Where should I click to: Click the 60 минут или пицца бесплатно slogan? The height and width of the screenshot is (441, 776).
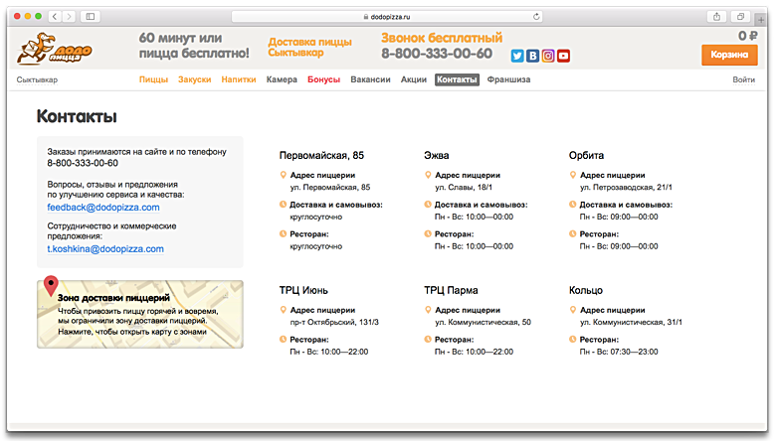tap(194, 46)
